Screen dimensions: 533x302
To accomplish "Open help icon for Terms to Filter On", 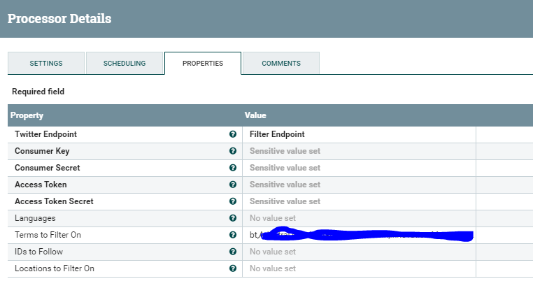I will [x=233, y=235].
